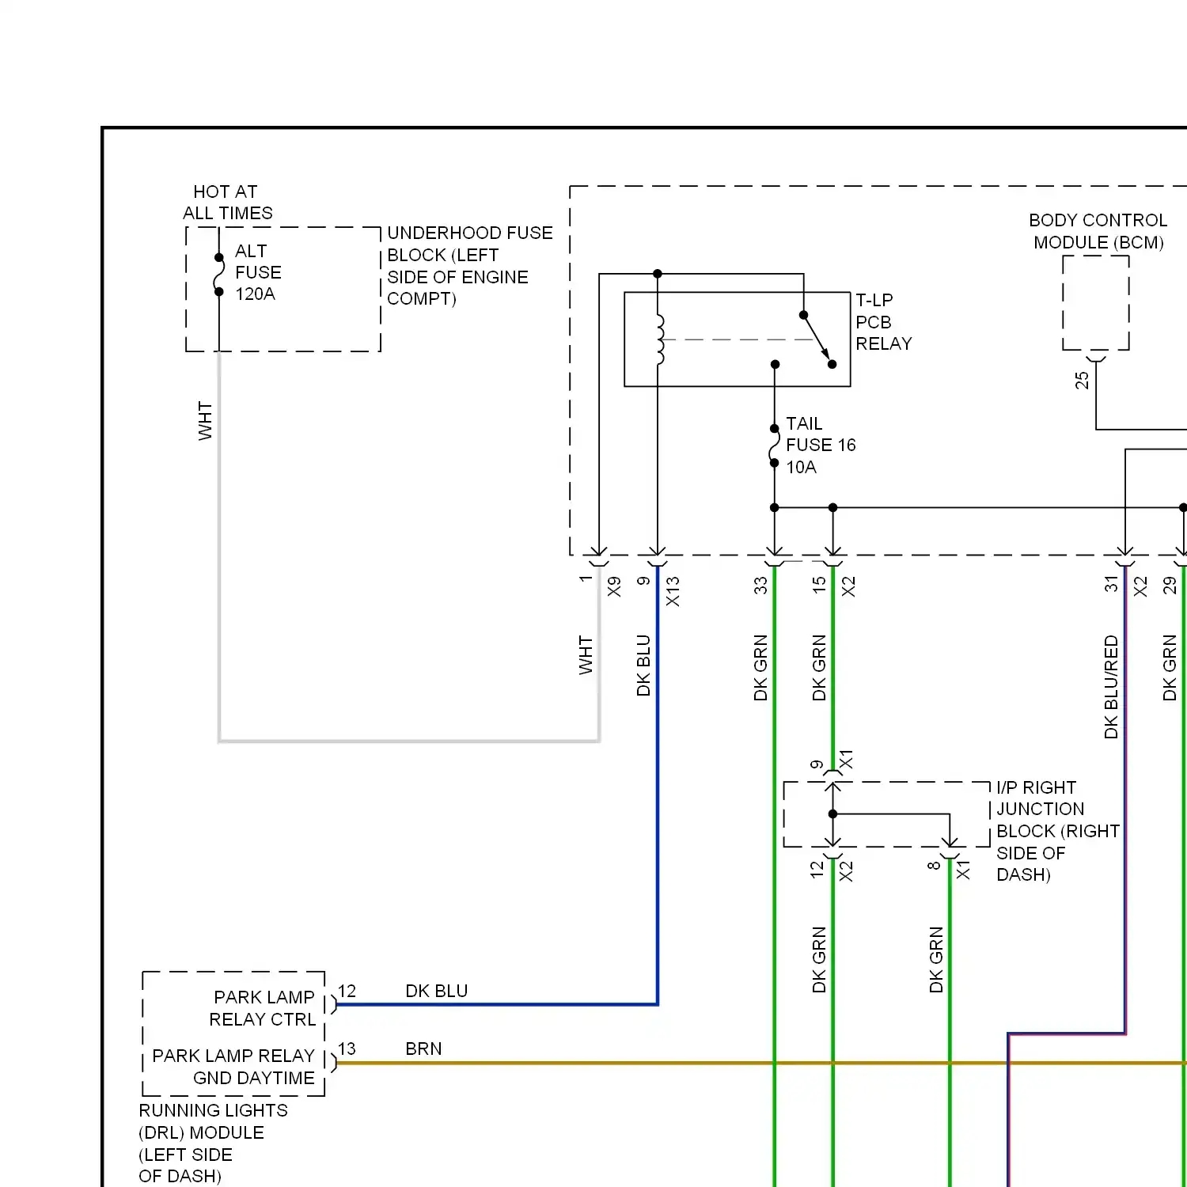This screenshot has width=1187, height=1187.
Task: Select the RUNNING LIGHTS (DRL) MODULE caption
Action: 213,1143
